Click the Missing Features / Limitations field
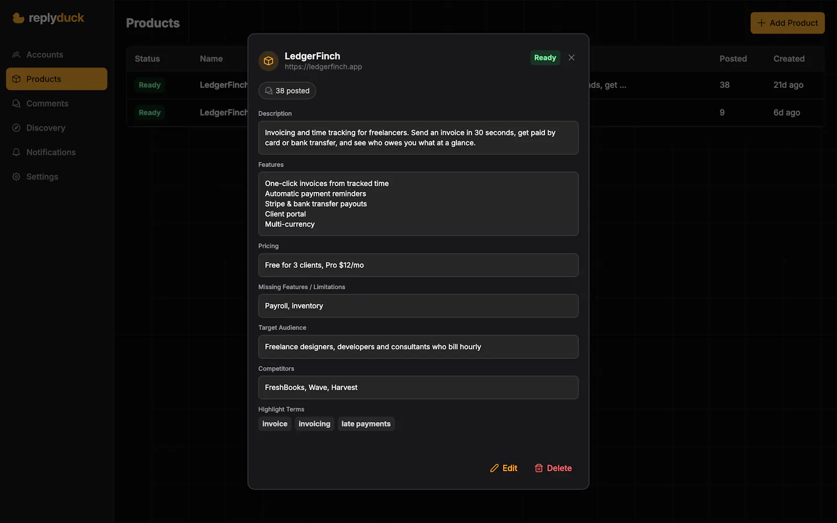Screen dimensions: 837x523 point(418,306)
